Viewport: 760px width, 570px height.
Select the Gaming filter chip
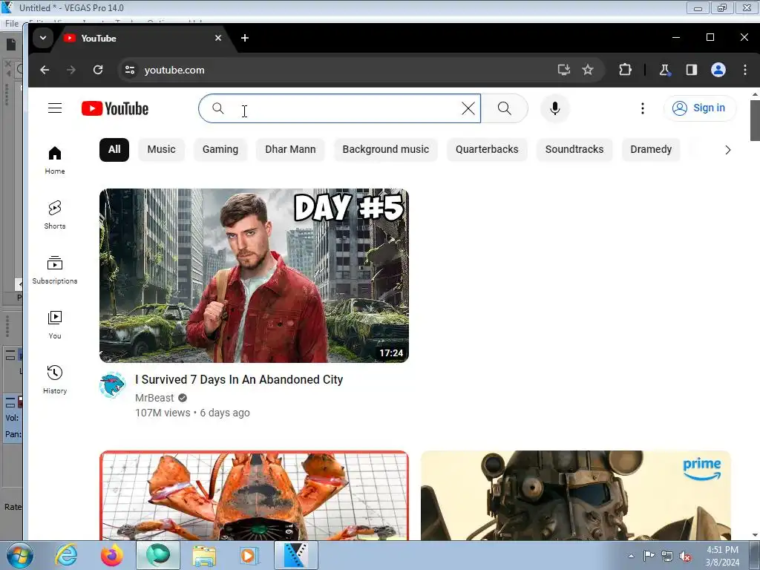[x=220, y=149]
